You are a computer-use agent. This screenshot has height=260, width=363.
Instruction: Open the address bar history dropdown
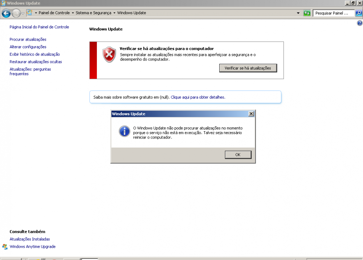pyautogui.click(x=298, y=13)
